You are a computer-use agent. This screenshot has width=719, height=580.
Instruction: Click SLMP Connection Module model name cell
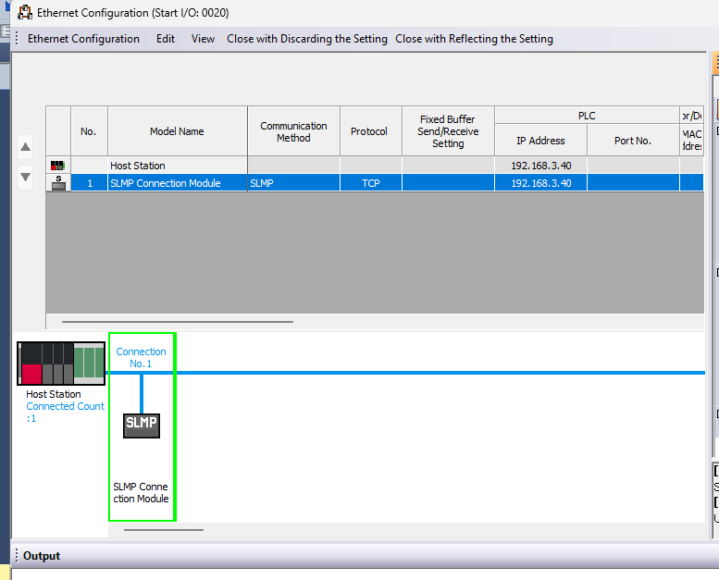[x=177, y=183]
